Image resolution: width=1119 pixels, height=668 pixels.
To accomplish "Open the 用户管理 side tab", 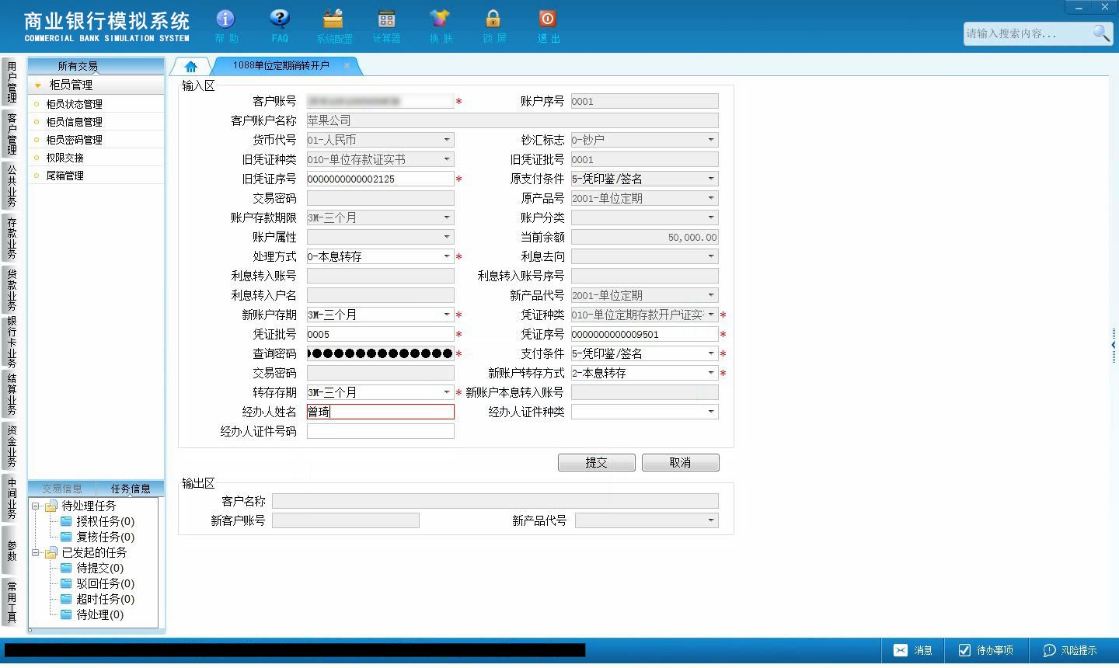I will click(x=11, y=82).
